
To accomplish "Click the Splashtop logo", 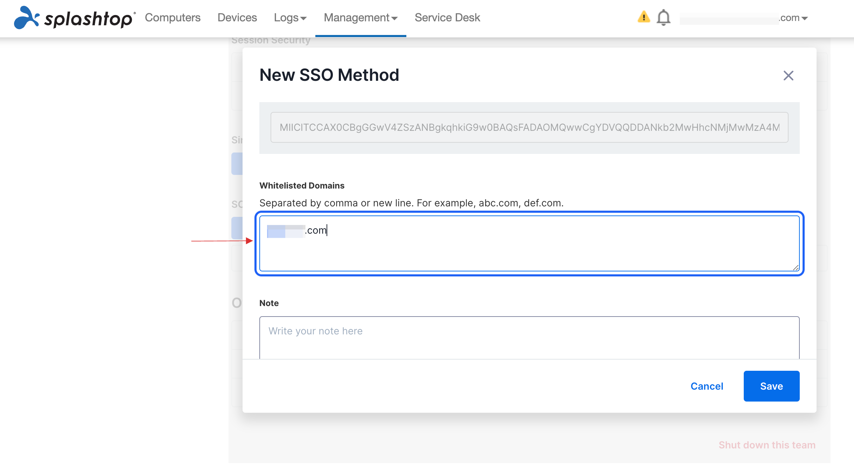I will 75,17.
